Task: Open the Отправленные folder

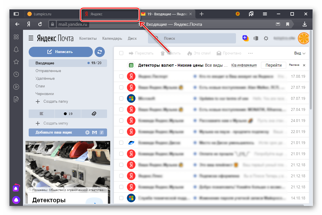Action: (48, 71)
